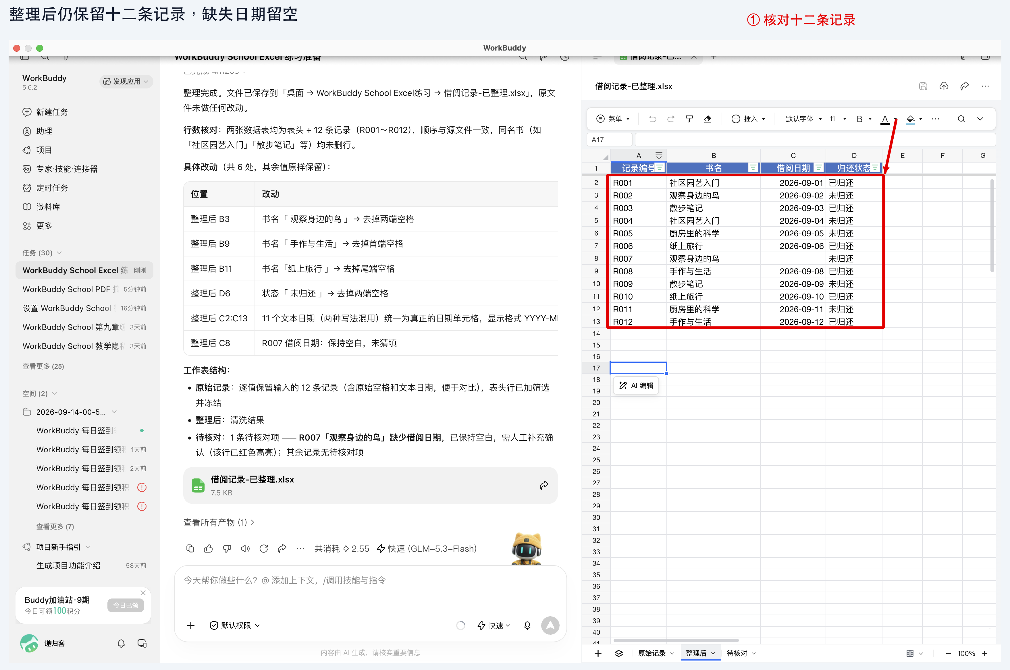Share the reply using the arrow icon

[282, 549]
